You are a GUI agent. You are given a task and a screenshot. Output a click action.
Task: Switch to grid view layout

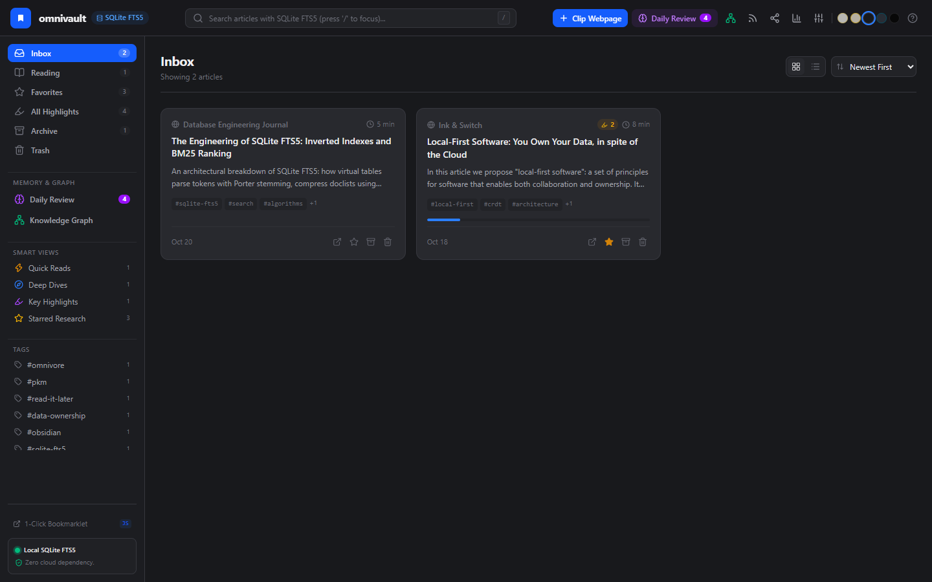point(796,67)
